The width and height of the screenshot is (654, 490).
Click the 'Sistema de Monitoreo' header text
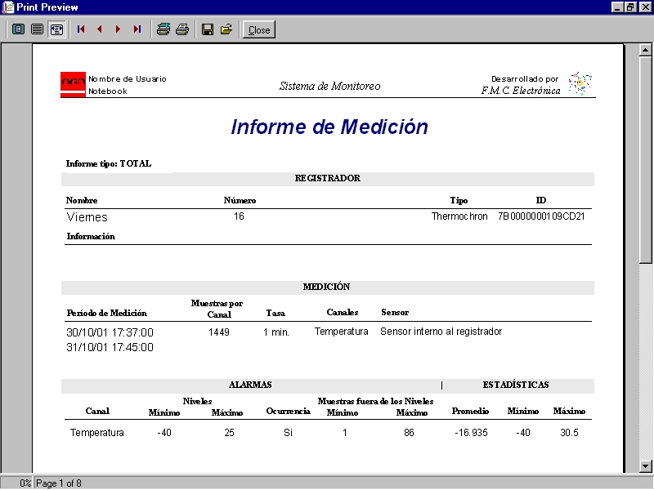[x=329, y=86]
